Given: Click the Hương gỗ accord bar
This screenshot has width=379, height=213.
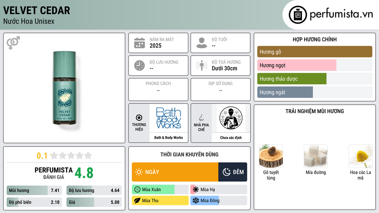Looking at the screenshot, I should [x=315, y=52].
